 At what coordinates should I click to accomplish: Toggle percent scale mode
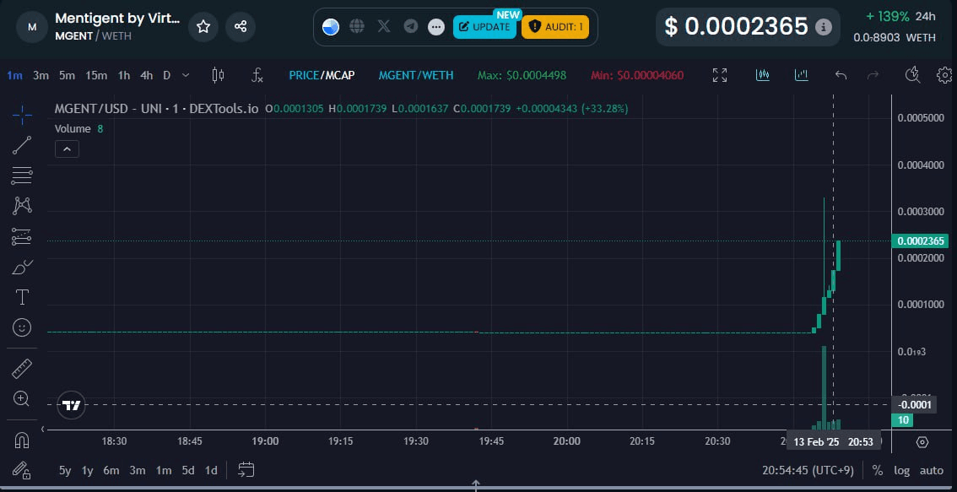coord(877,470)
